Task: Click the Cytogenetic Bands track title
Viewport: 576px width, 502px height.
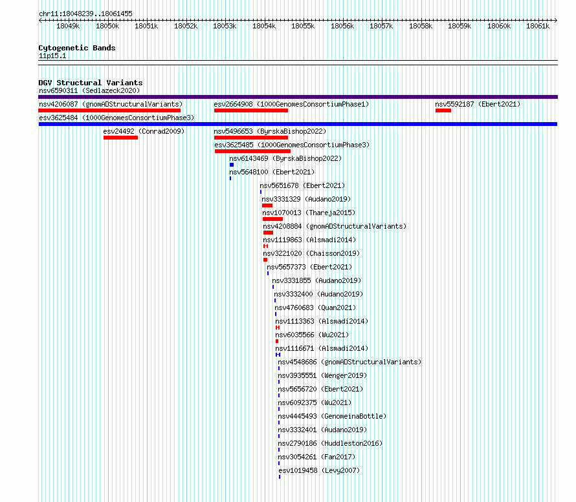Action: (77, 48)
